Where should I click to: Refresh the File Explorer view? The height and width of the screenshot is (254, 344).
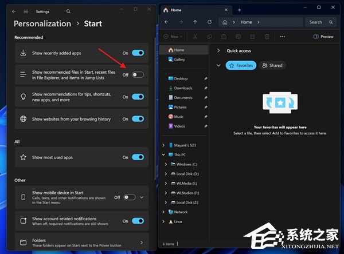click(x=209, y=22)
